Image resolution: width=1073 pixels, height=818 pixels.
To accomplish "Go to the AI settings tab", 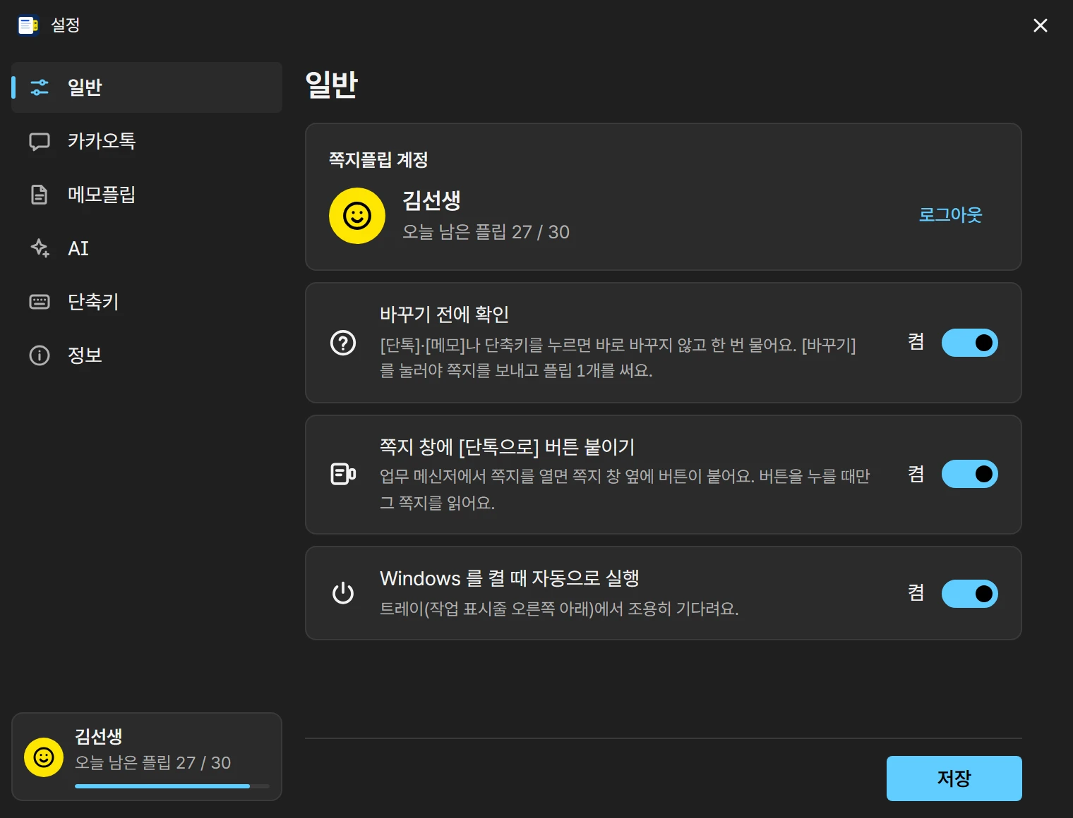I will [147, 248].
